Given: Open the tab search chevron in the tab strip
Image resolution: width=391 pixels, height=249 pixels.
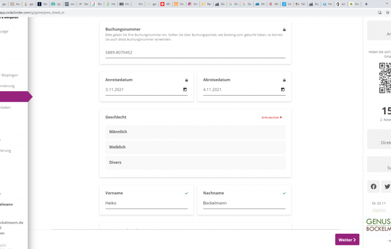Looking at the screenshot, I should point(387,4).
